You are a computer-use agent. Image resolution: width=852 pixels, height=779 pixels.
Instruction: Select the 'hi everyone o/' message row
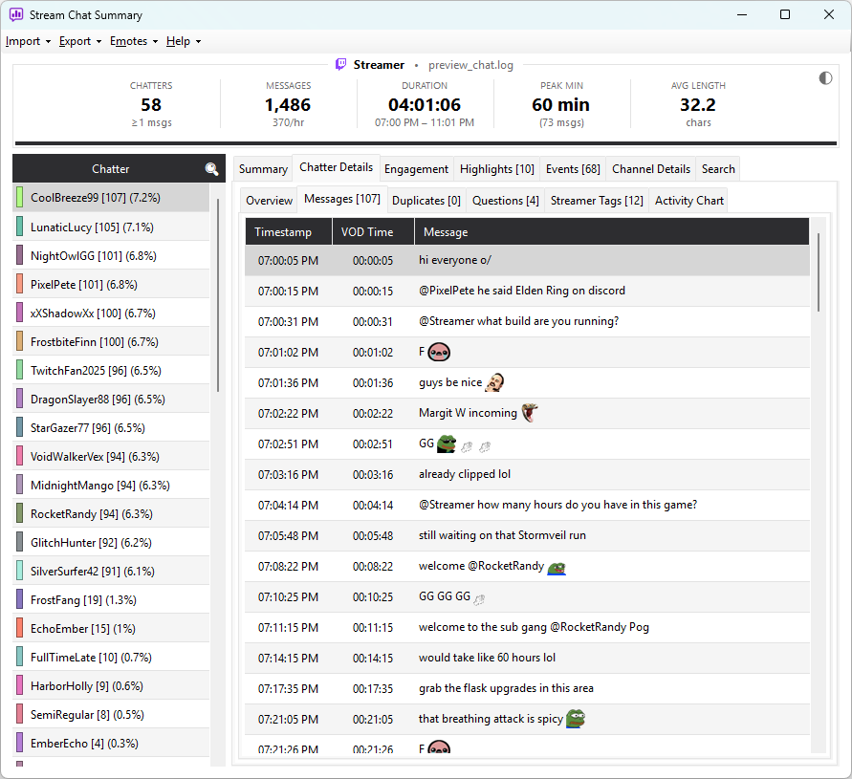(x=527, y=261)
